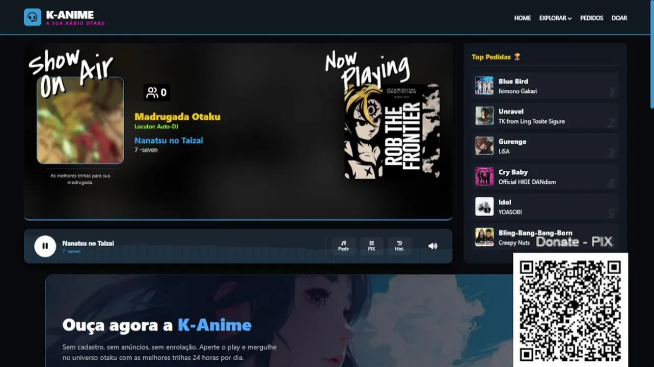Image resolution: width=654 pixels, height=367 pixels.
Task: Expand the EXPLORAR dropdown menu
Action: coord(555,18)
